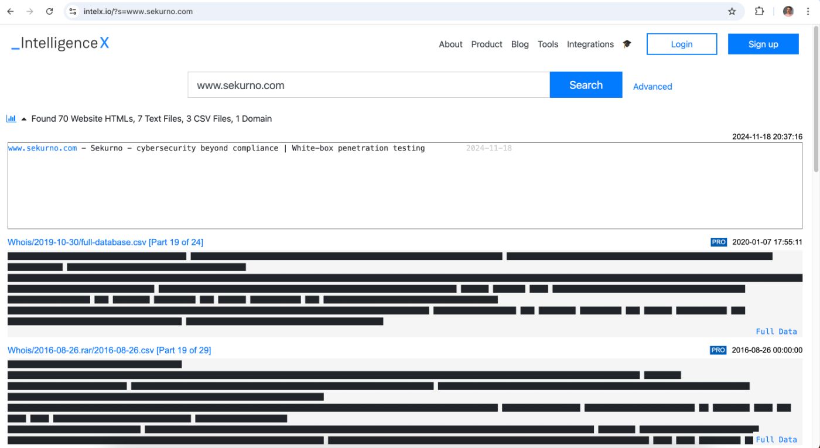Open the Integrations menu item
Screen dimensions: 820x448
[x=590, y=44]
